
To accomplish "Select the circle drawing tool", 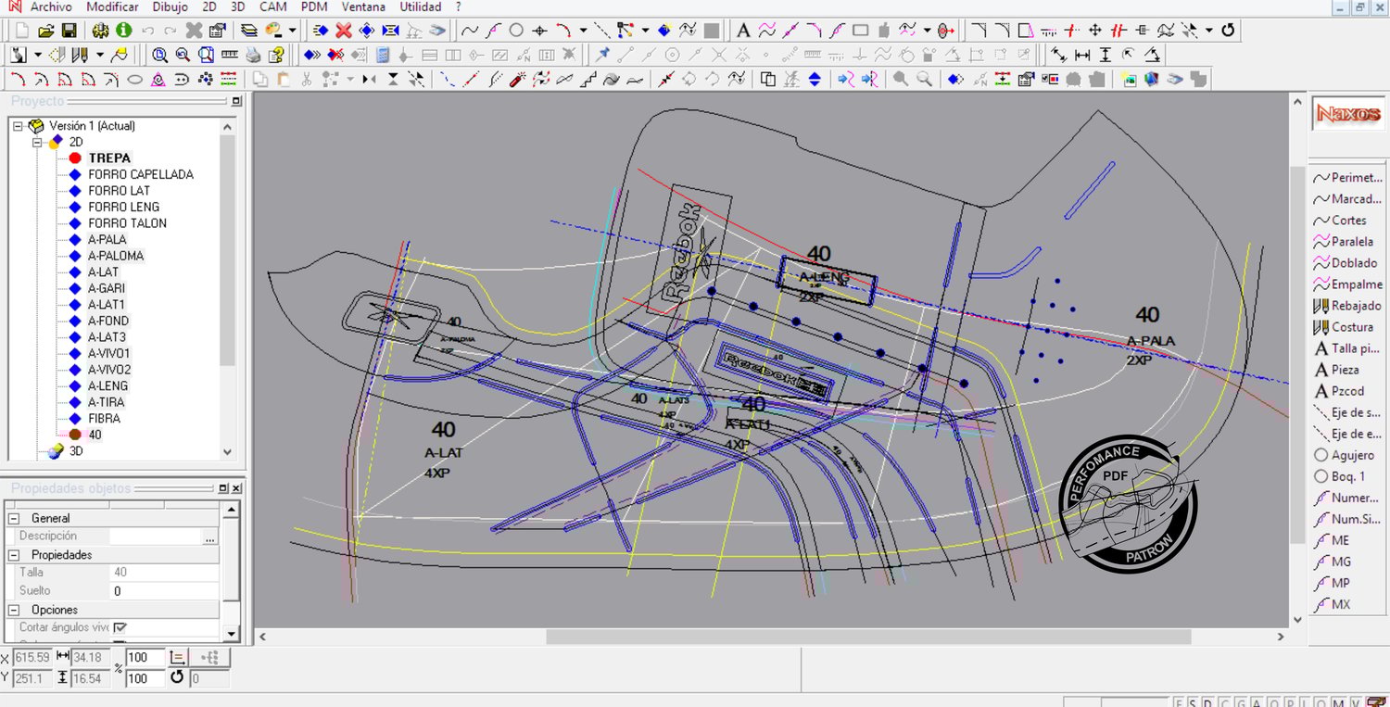I will pos(516,31).
